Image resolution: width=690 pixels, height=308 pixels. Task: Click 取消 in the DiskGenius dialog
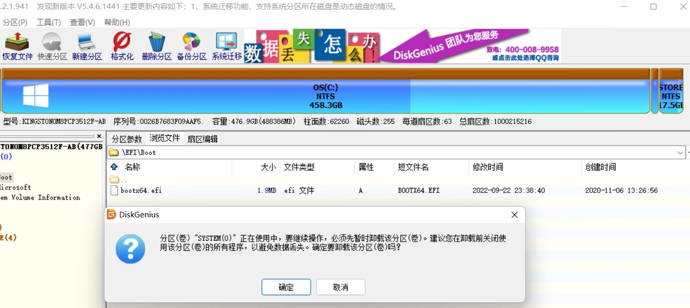pos(341,287)
